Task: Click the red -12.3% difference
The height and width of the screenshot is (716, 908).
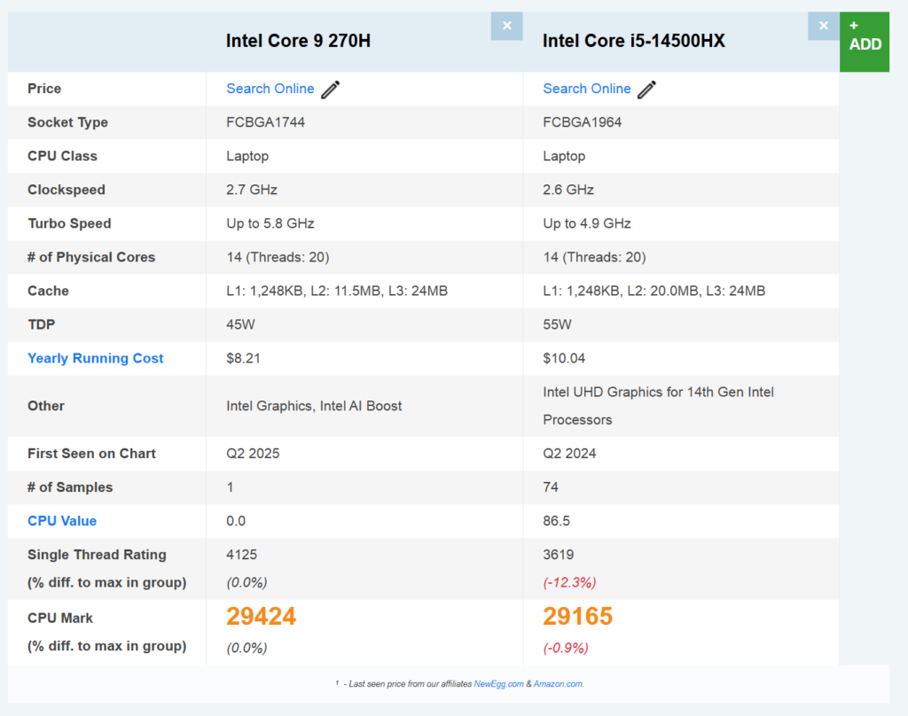Action: pos(569,582)
